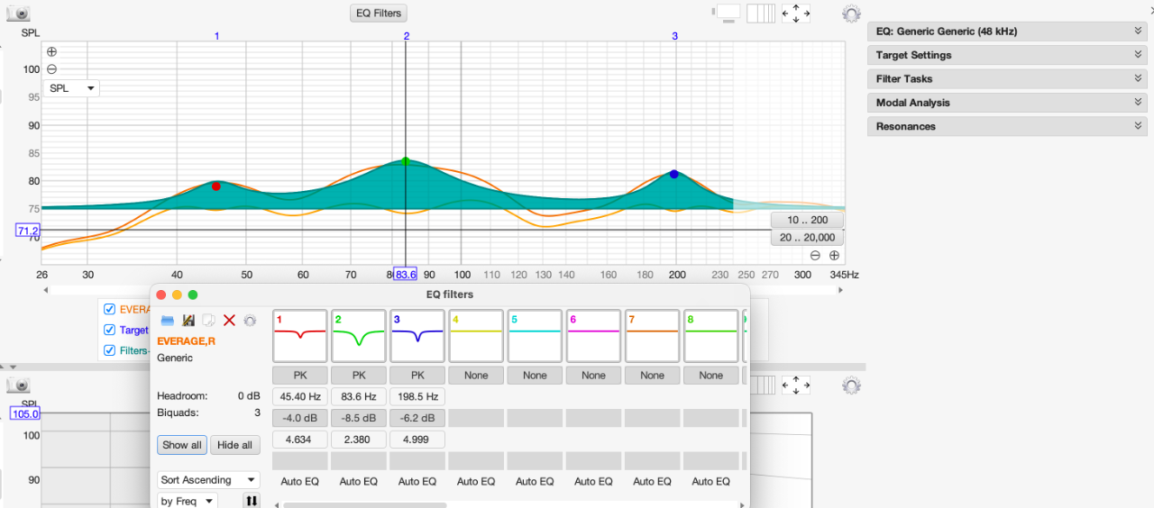Image resolution: width=1154 pixels, height=508 pixels.
Task: Click the lower graph's four-arrow fit-to-data icon
Action: coord(796,386)
